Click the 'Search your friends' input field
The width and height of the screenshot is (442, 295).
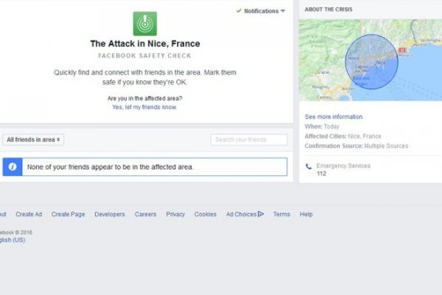[249, 140]
